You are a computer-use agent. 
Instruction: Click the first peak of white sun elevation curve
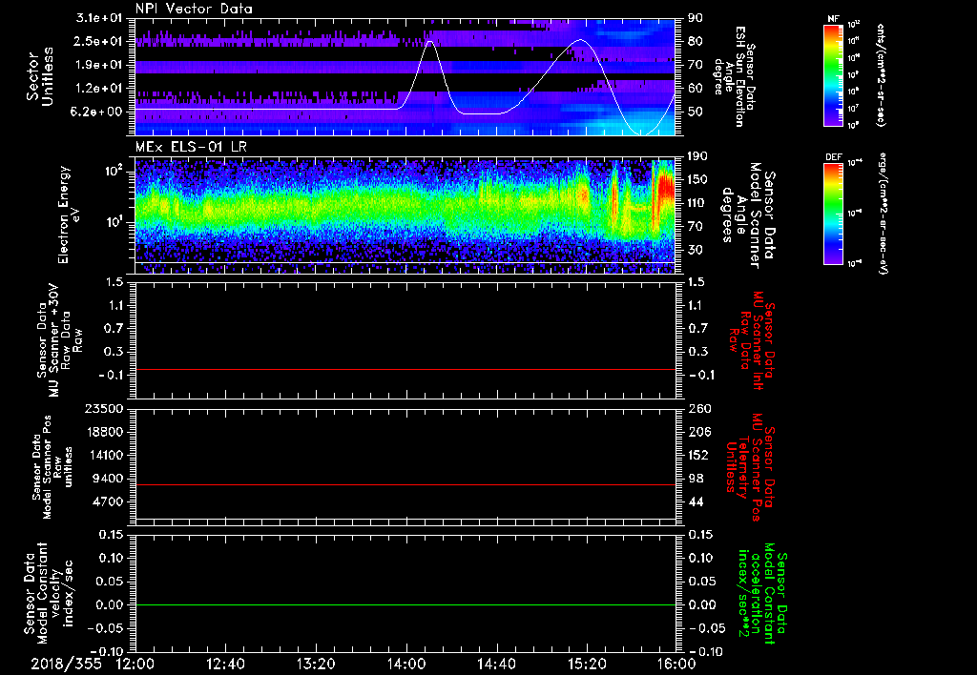click(430, 42)
